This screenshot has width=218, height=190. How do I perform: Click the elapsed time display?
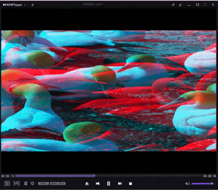pyautogui.click(x=7, y=176)
